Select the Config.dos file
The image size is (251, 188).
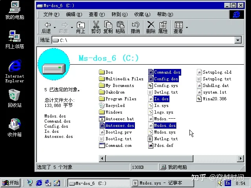[163, 79]
